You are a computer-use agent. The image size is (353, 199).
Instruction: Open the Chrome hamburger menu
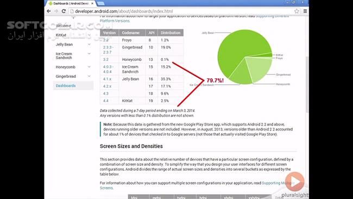[305, 11]
